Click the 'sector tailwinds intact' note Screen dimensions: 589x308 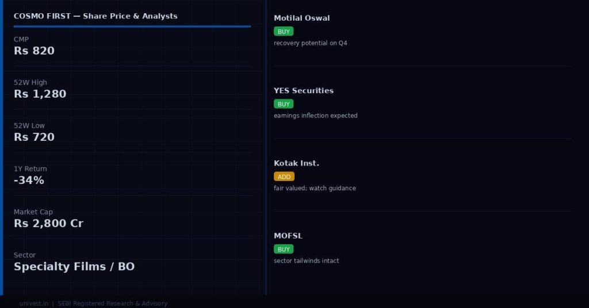click(307, 261)
